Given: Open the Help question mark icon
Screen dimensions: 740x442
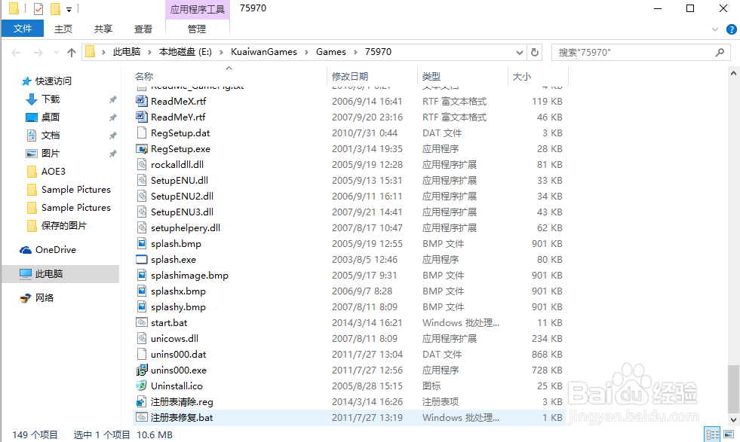Looking at the screenshot, I should (731, 29).
